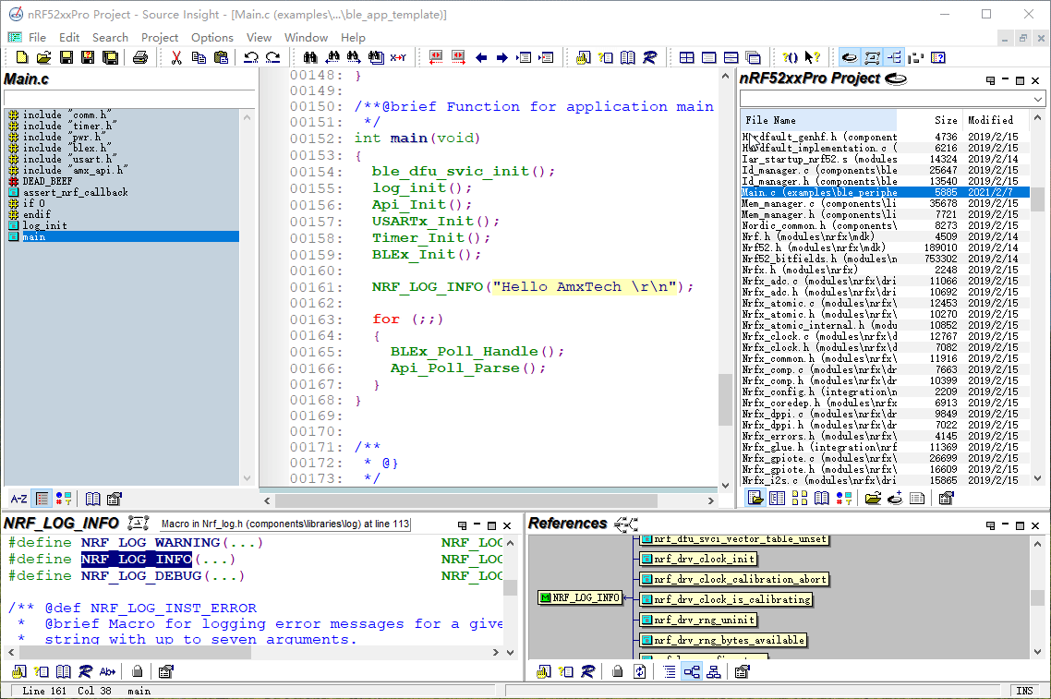Screen dimensions: 1051x699
Task: Open the Options menu
Action: coord(211,37)
